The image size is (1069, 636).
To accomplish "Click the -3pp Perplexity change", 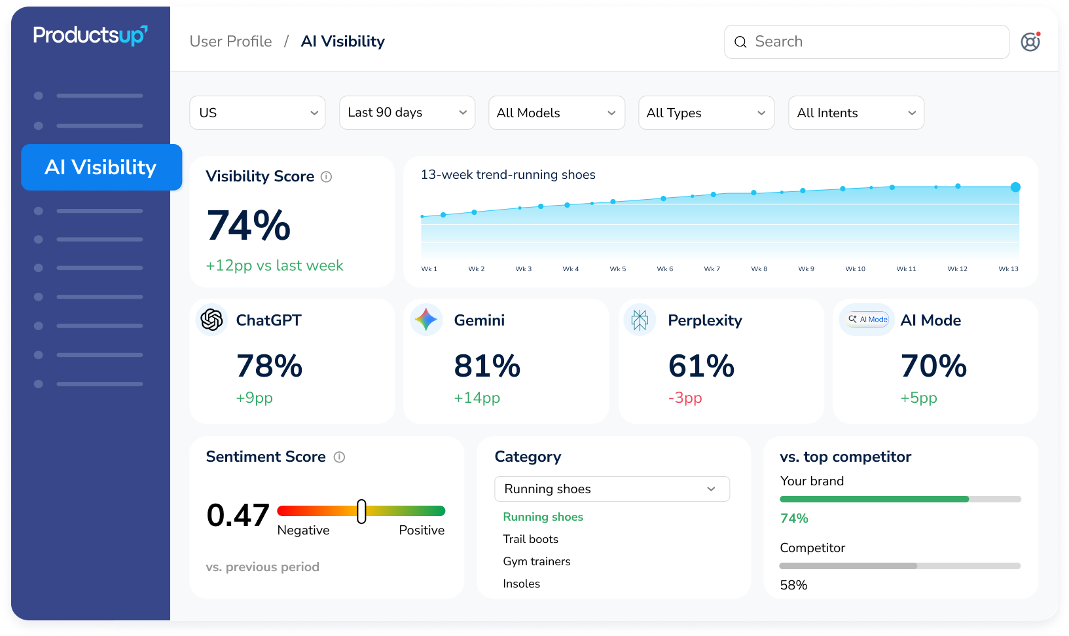I will [685, 398].
